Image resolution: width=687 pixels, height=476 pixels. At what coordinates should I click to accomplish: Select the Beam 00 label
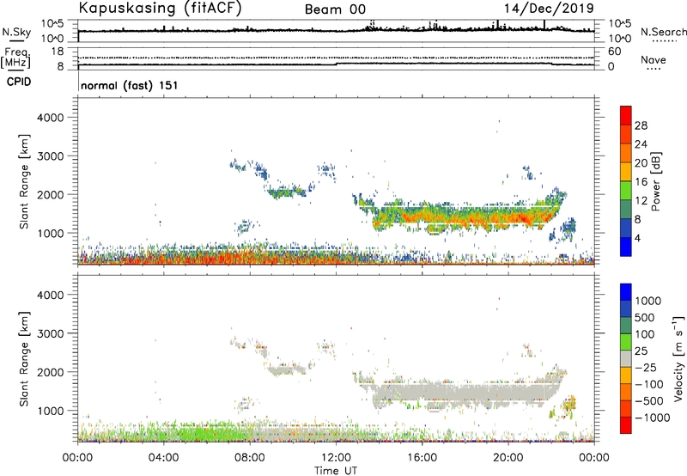point(335,9)
